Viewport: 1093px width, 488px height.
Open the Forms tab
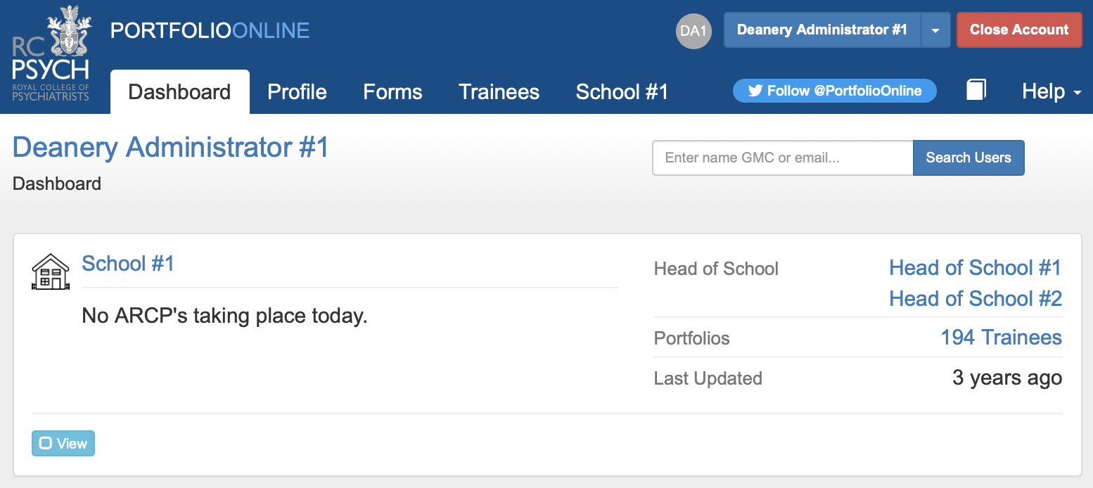click(392, 92)
